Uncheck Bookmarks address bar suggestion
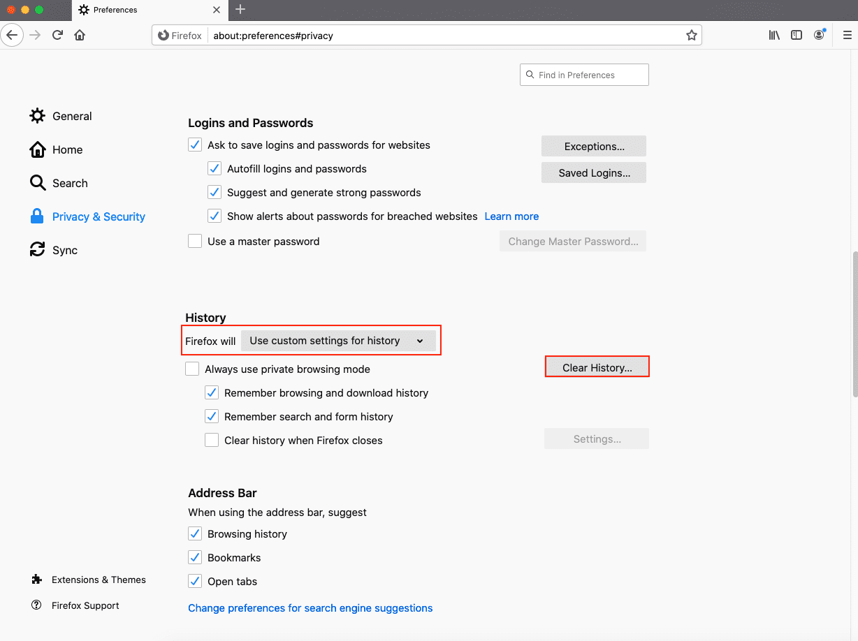 click(195, 558)
